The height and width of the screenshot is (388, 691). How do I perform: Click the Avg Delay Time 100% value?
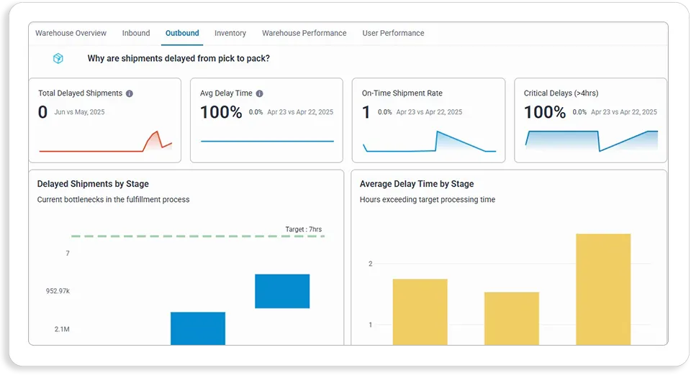221,112
